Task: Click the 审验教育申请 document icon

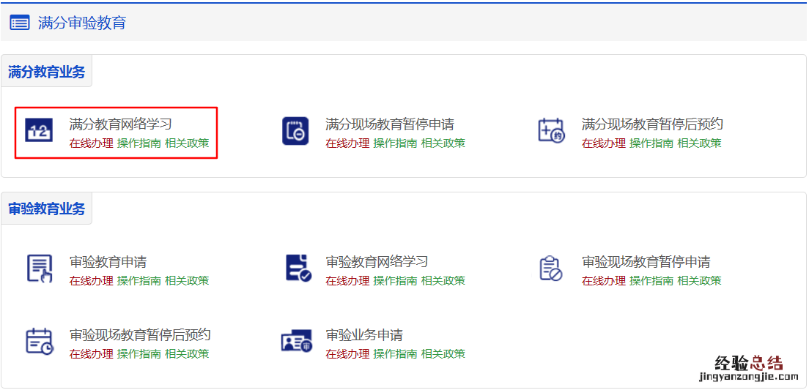Action: [x=40, y=269]
